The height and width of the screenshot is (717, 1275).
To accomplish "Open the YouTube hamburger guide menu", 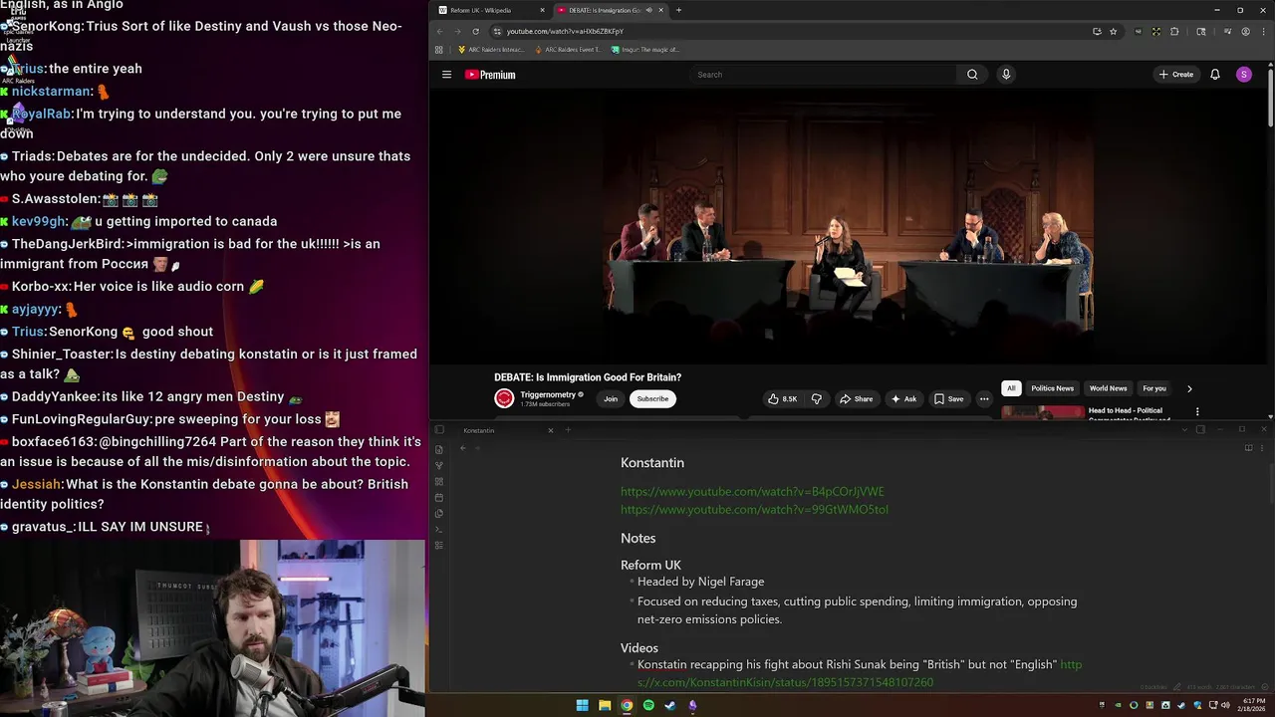I will tap(446, 75).
